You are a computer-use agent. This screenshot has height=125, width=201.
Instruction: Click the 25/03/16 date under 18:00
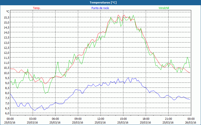tap(145, 122)
